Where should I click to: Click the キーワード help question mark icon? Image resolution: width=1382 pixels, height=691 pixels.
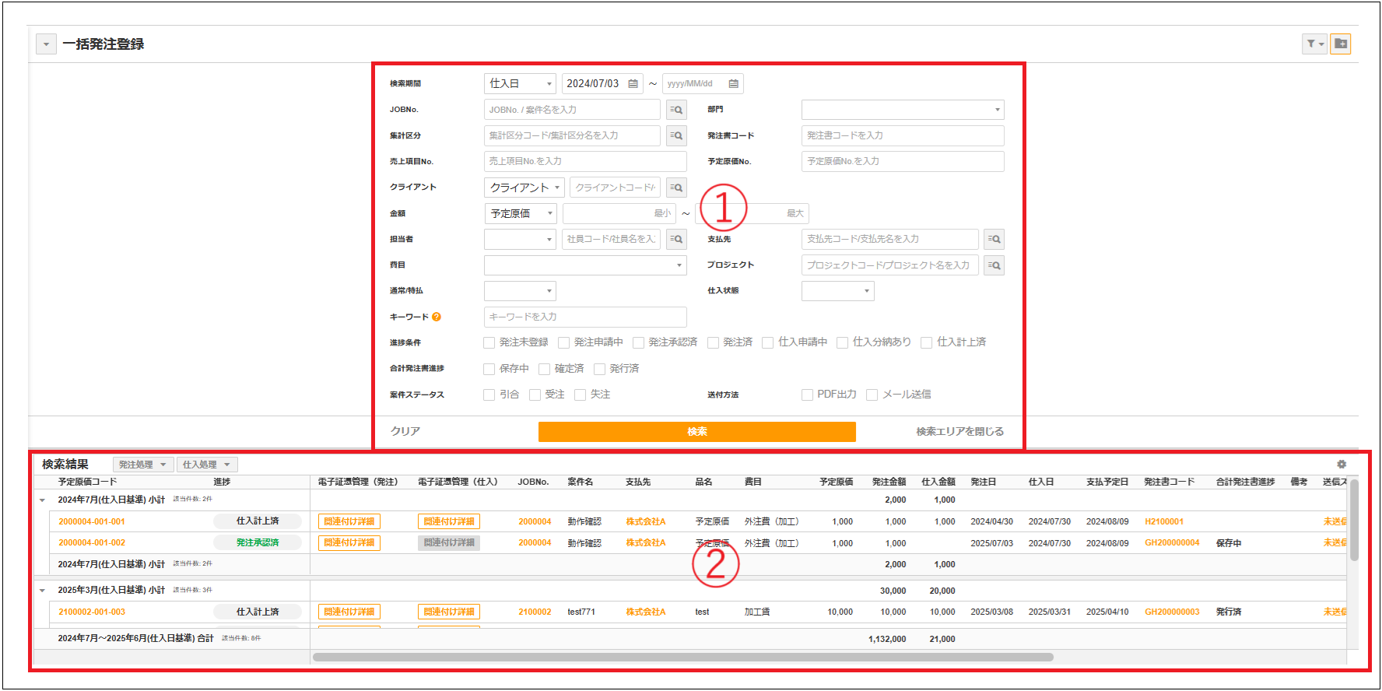click(437, 317)
